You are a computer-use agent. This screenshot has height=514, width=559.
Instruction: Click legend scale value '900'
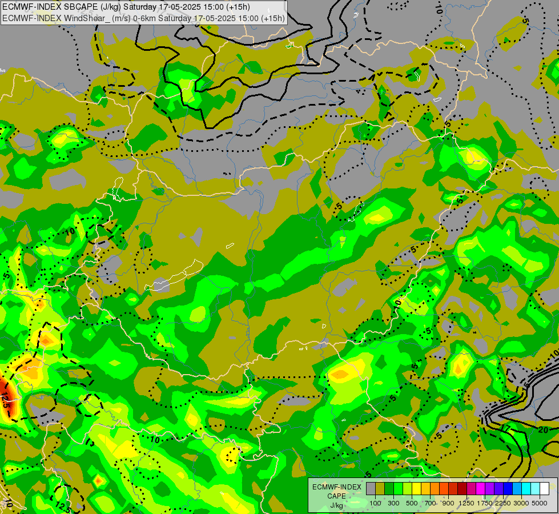(x=448, y=503)
